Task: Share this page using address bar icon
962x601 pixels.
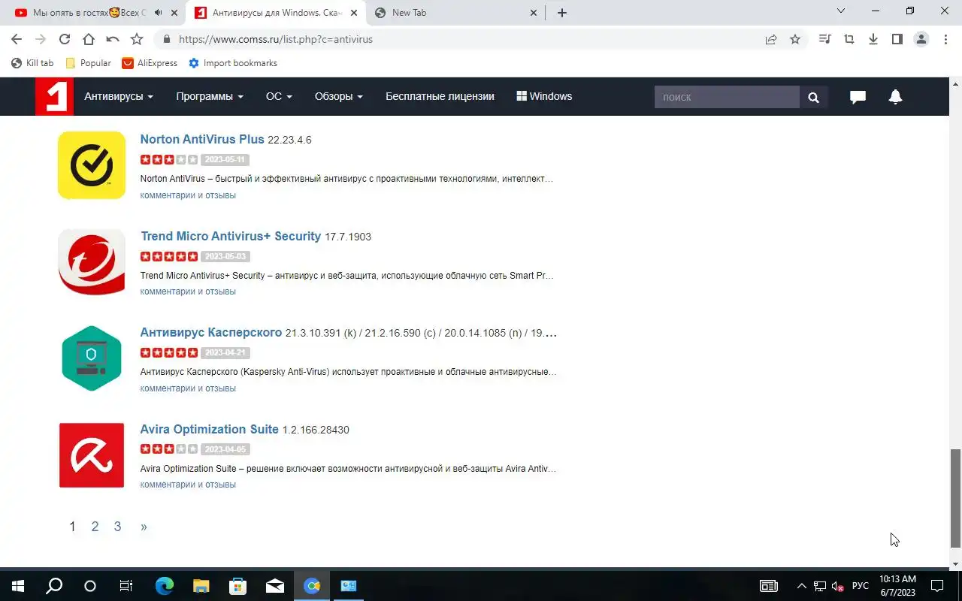Action: [x=771, y=39]
